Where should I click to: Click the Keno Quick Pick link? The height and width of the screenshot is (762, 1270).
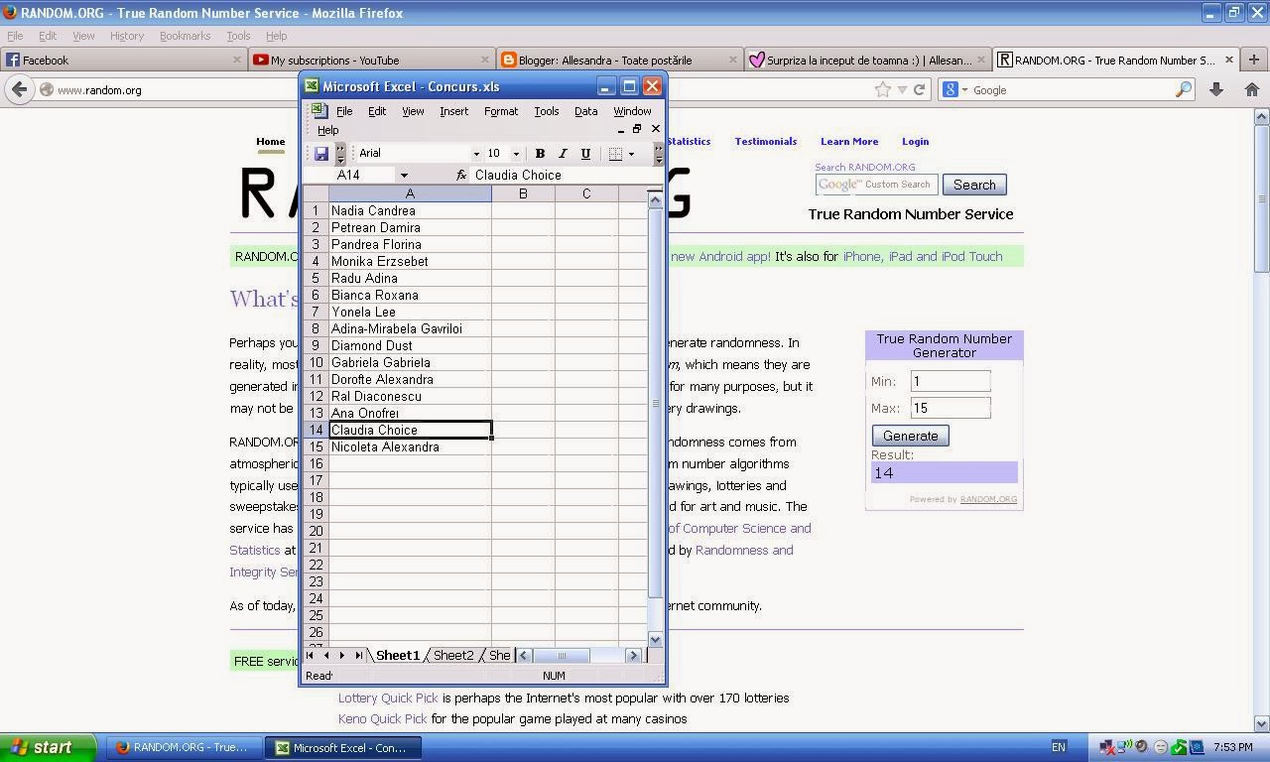click(382, 718)
